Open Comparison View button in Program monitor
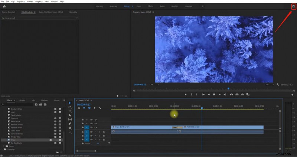 (x=248, y=95)
